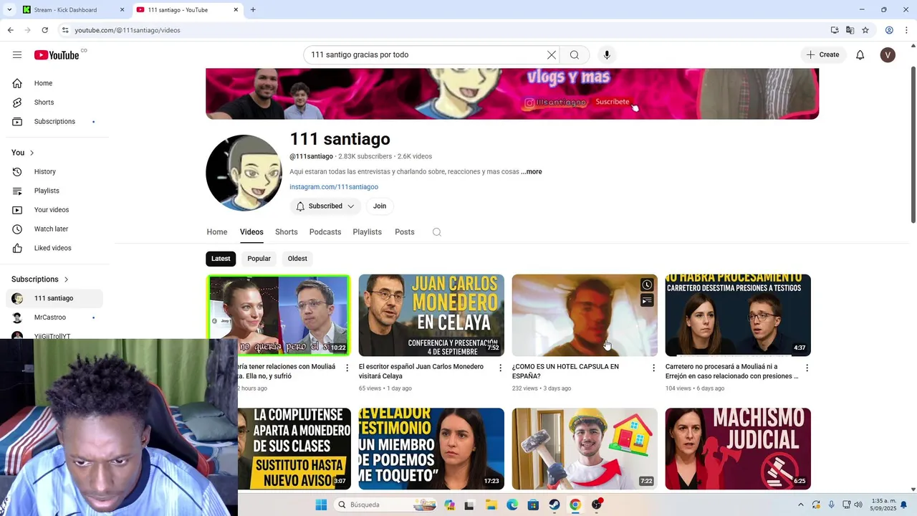
Task: Open options menu for Mouliaá video
Action: click(x=347, y=368)
